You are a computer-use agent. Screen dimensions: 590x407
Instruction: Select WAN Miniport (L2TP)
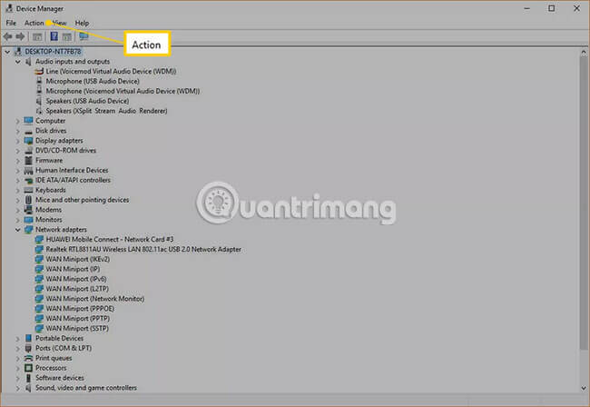[77, 289]
